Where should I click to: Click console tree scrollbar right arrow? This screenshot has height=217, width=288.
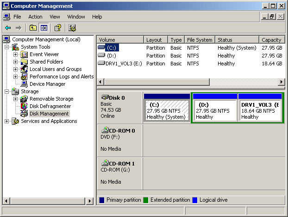click(90, 201)
